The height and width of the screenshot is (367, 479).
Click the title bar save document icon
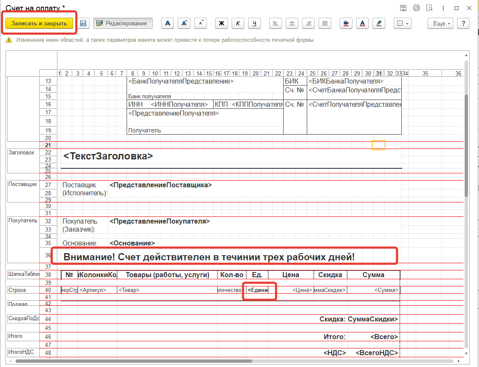point(403,8)
